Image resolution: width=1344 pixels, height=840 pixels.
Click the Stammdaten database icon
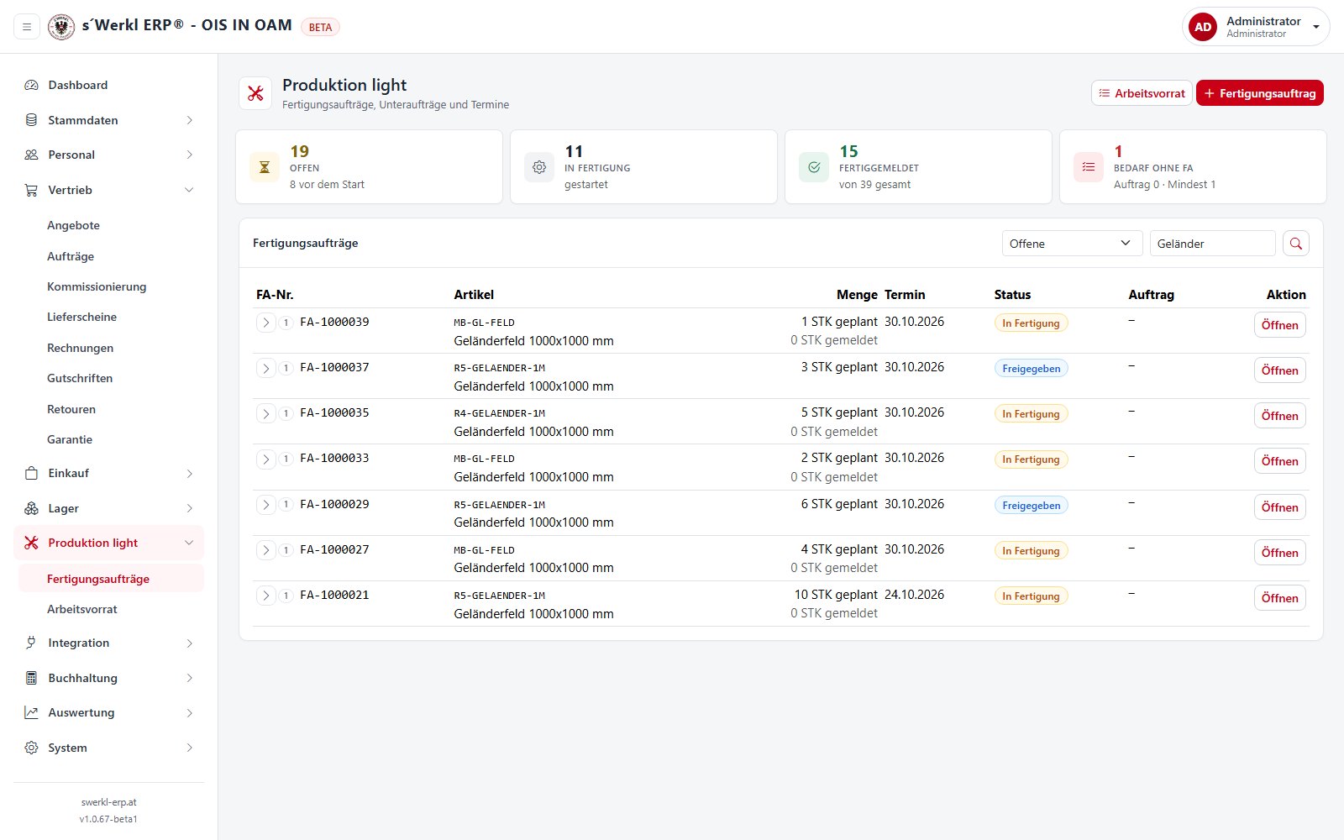point(31,120)
